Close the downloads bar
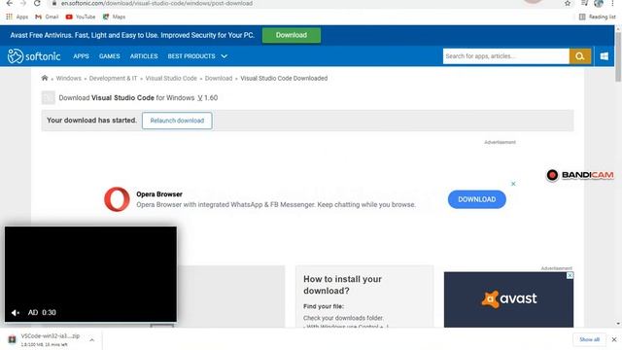Screen dimensions: 622x350 [x=614, y=339]
